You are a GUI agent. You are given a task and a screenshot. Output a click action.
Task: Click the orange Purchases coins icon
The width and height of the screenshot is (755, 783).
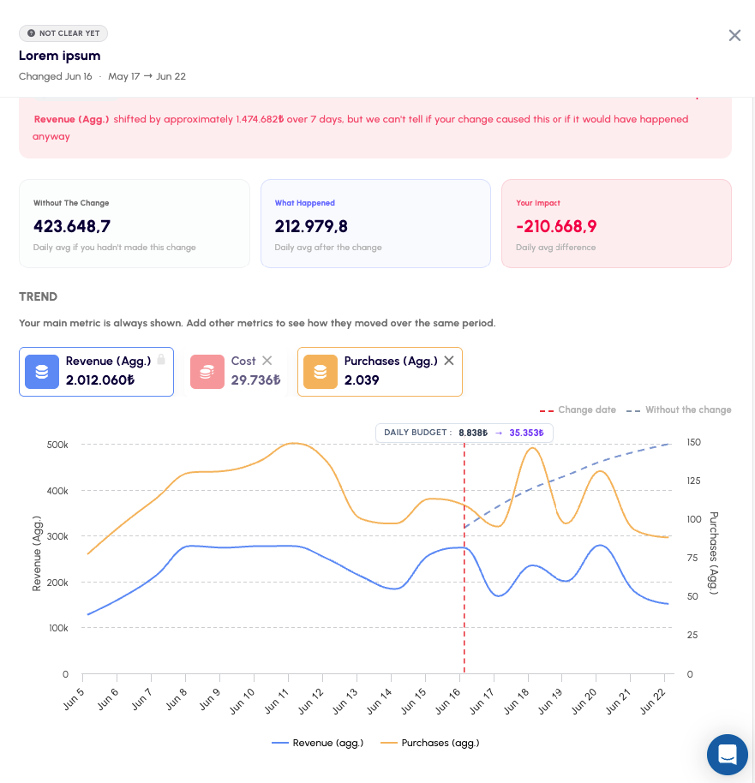coord(321,372)
